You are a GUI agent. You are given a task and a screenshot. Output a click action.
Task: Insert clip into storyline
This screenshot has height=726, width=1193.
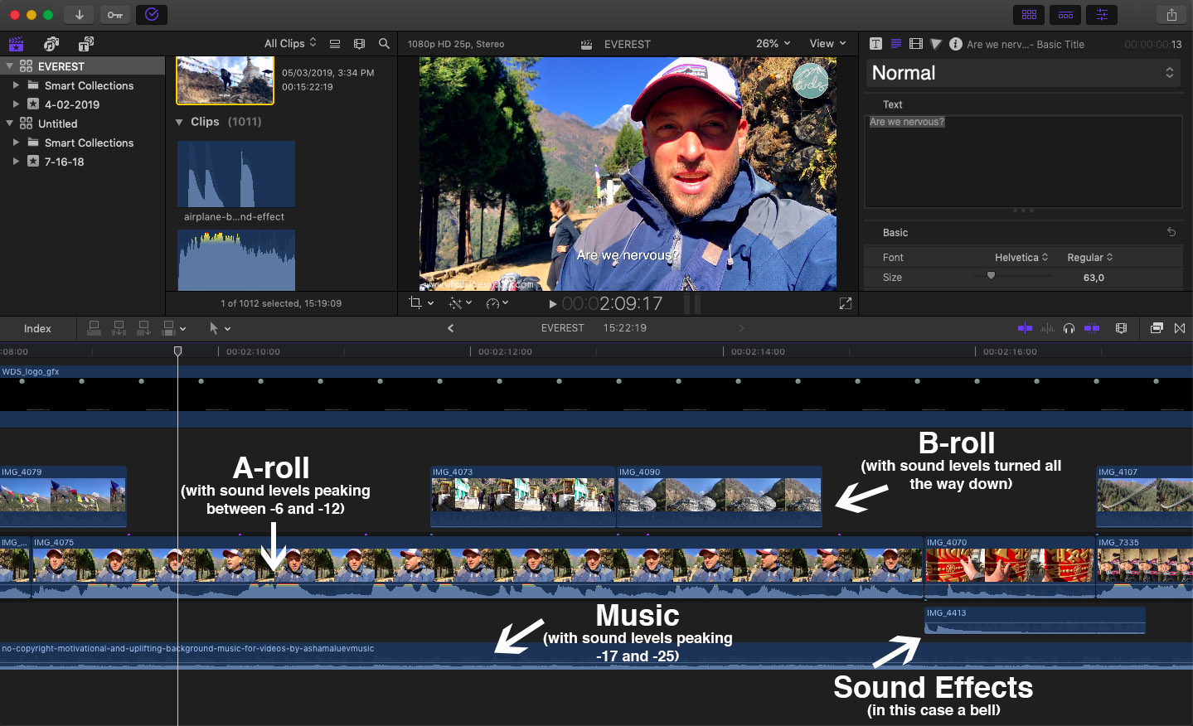click(x=119, y=328)
